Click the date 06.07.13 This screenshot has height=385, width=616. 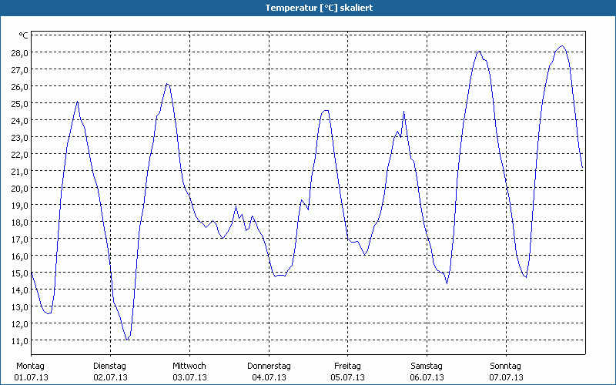pos(427,377)
